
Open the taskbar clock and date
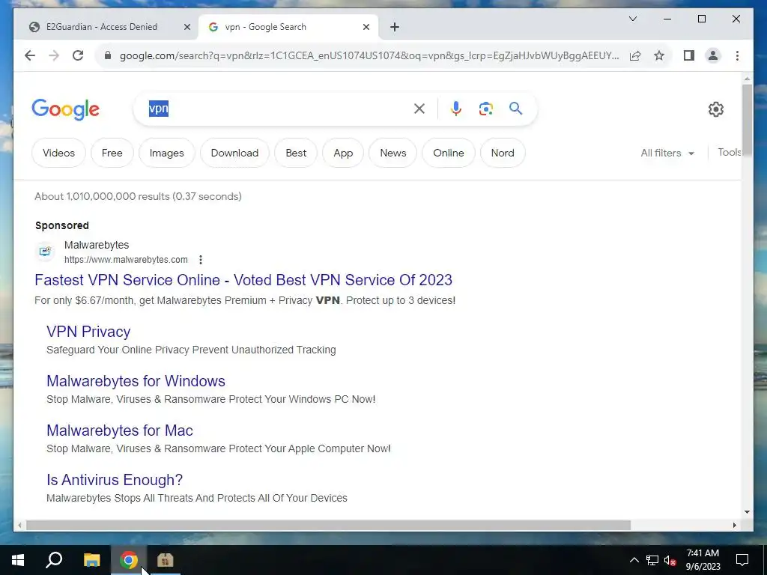[703, 560]
